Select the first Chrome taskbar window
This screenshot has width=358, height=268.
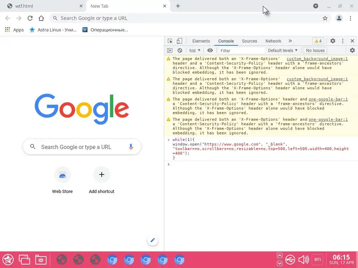(112, 260)
